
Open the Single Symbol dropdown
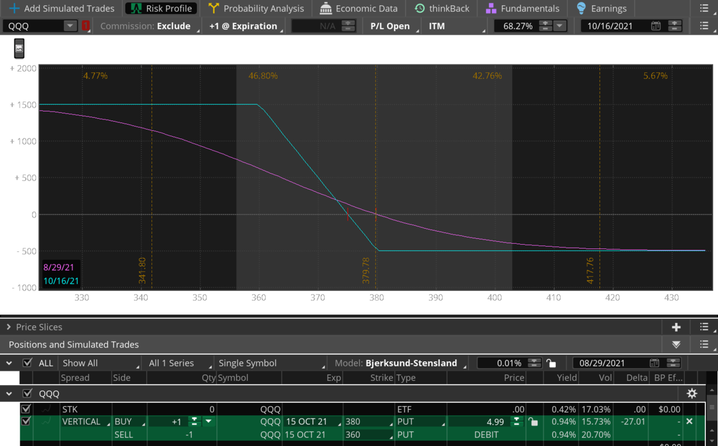pos(272,363)
